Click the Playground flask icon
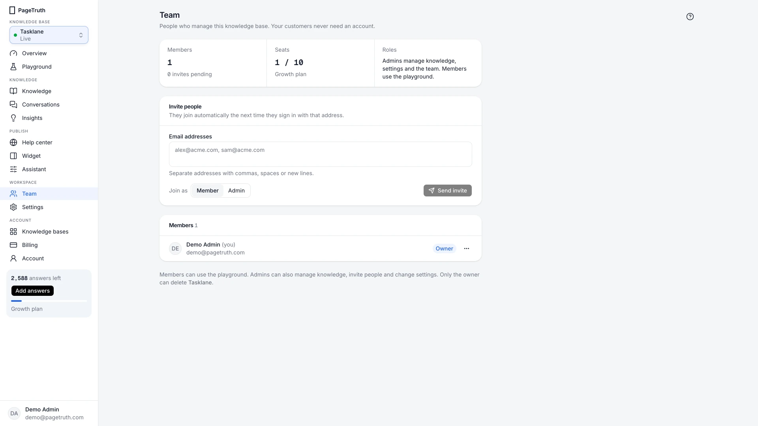 (13, 67)
